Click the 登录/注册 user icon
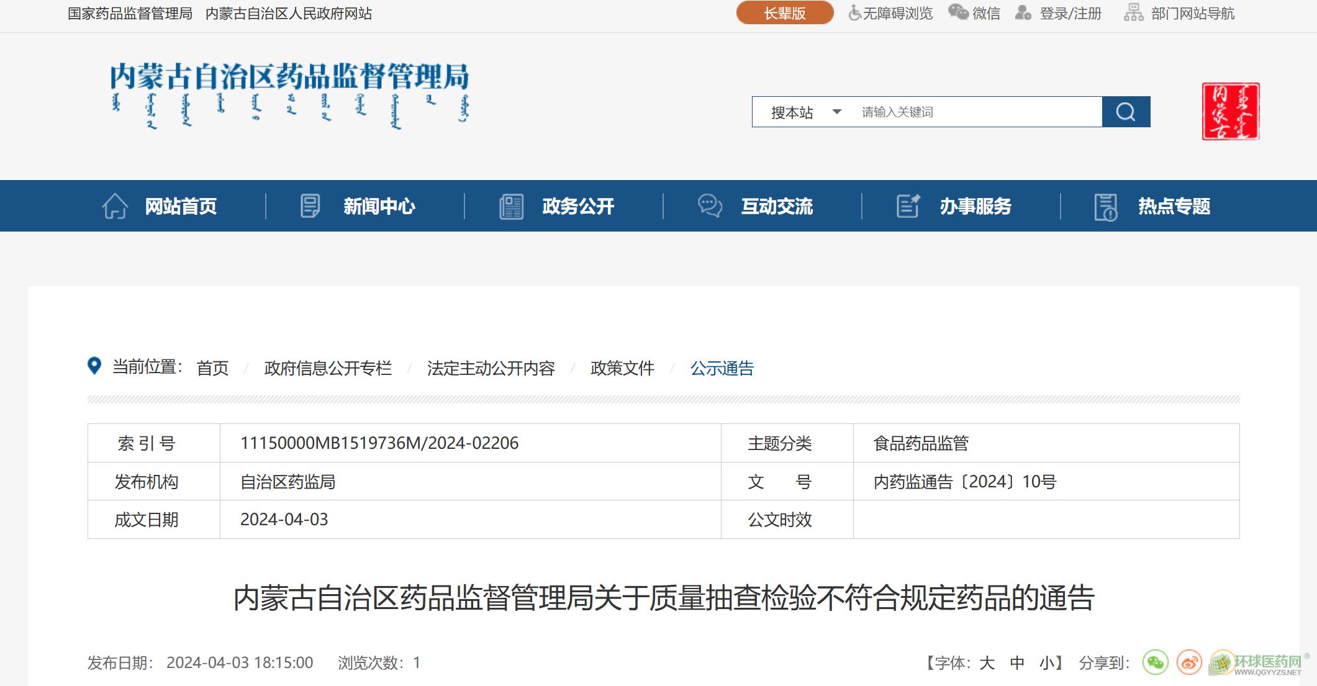Image resolution: width=1317 pixels, height=686 pixels. point(1023,13)
